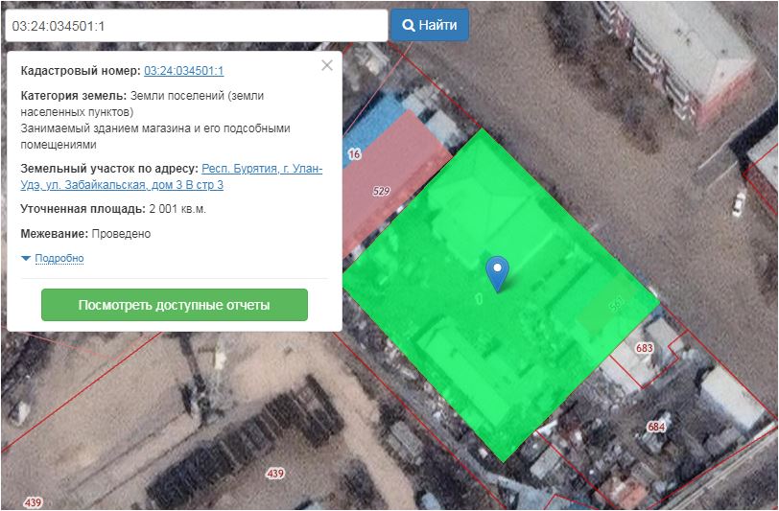This screenshot has height=511, width=779.
Task: Click Посмотреть доступные отчеты button
Action: click(x=174, y=305)
